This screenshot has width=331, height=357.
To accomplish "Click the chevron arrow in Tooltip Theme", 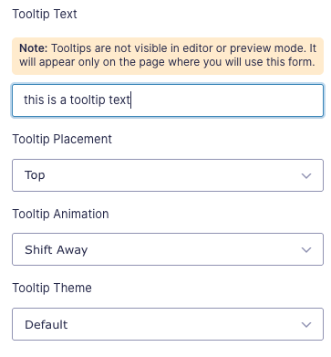I will tap(306, 325).
